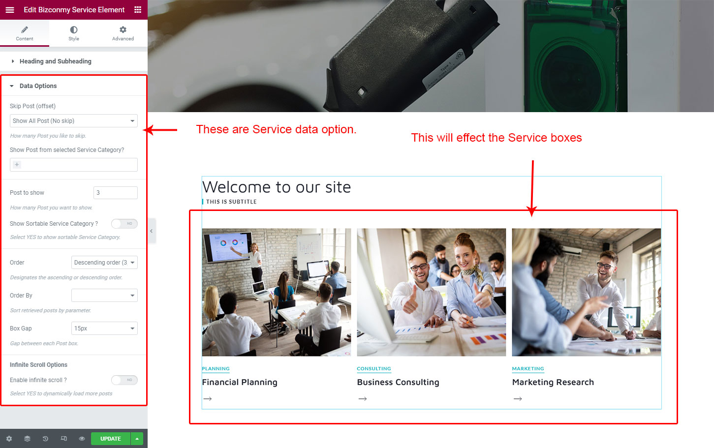Open Skip Post offset dropdown

click(74, 121)
